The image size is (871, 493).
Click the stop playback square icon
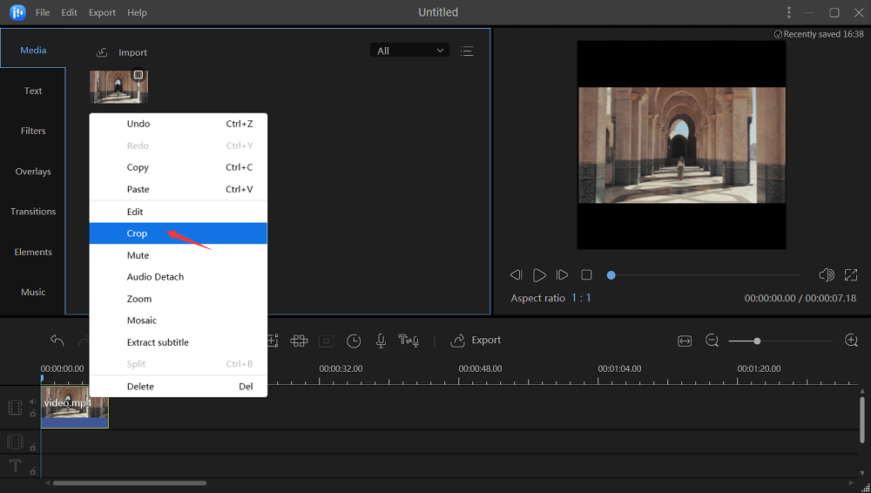pos(586,275)
